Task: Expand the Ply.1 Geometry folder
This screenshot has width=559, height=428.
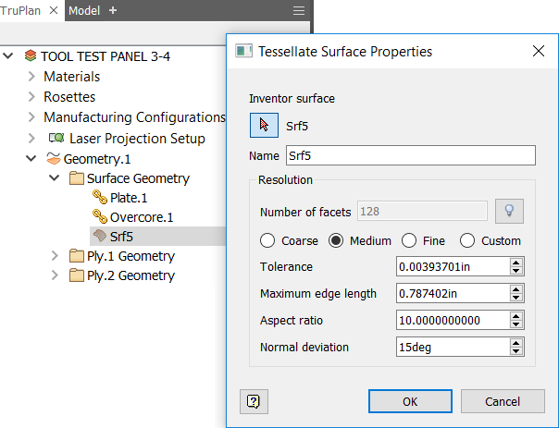Action: (55, 256)
